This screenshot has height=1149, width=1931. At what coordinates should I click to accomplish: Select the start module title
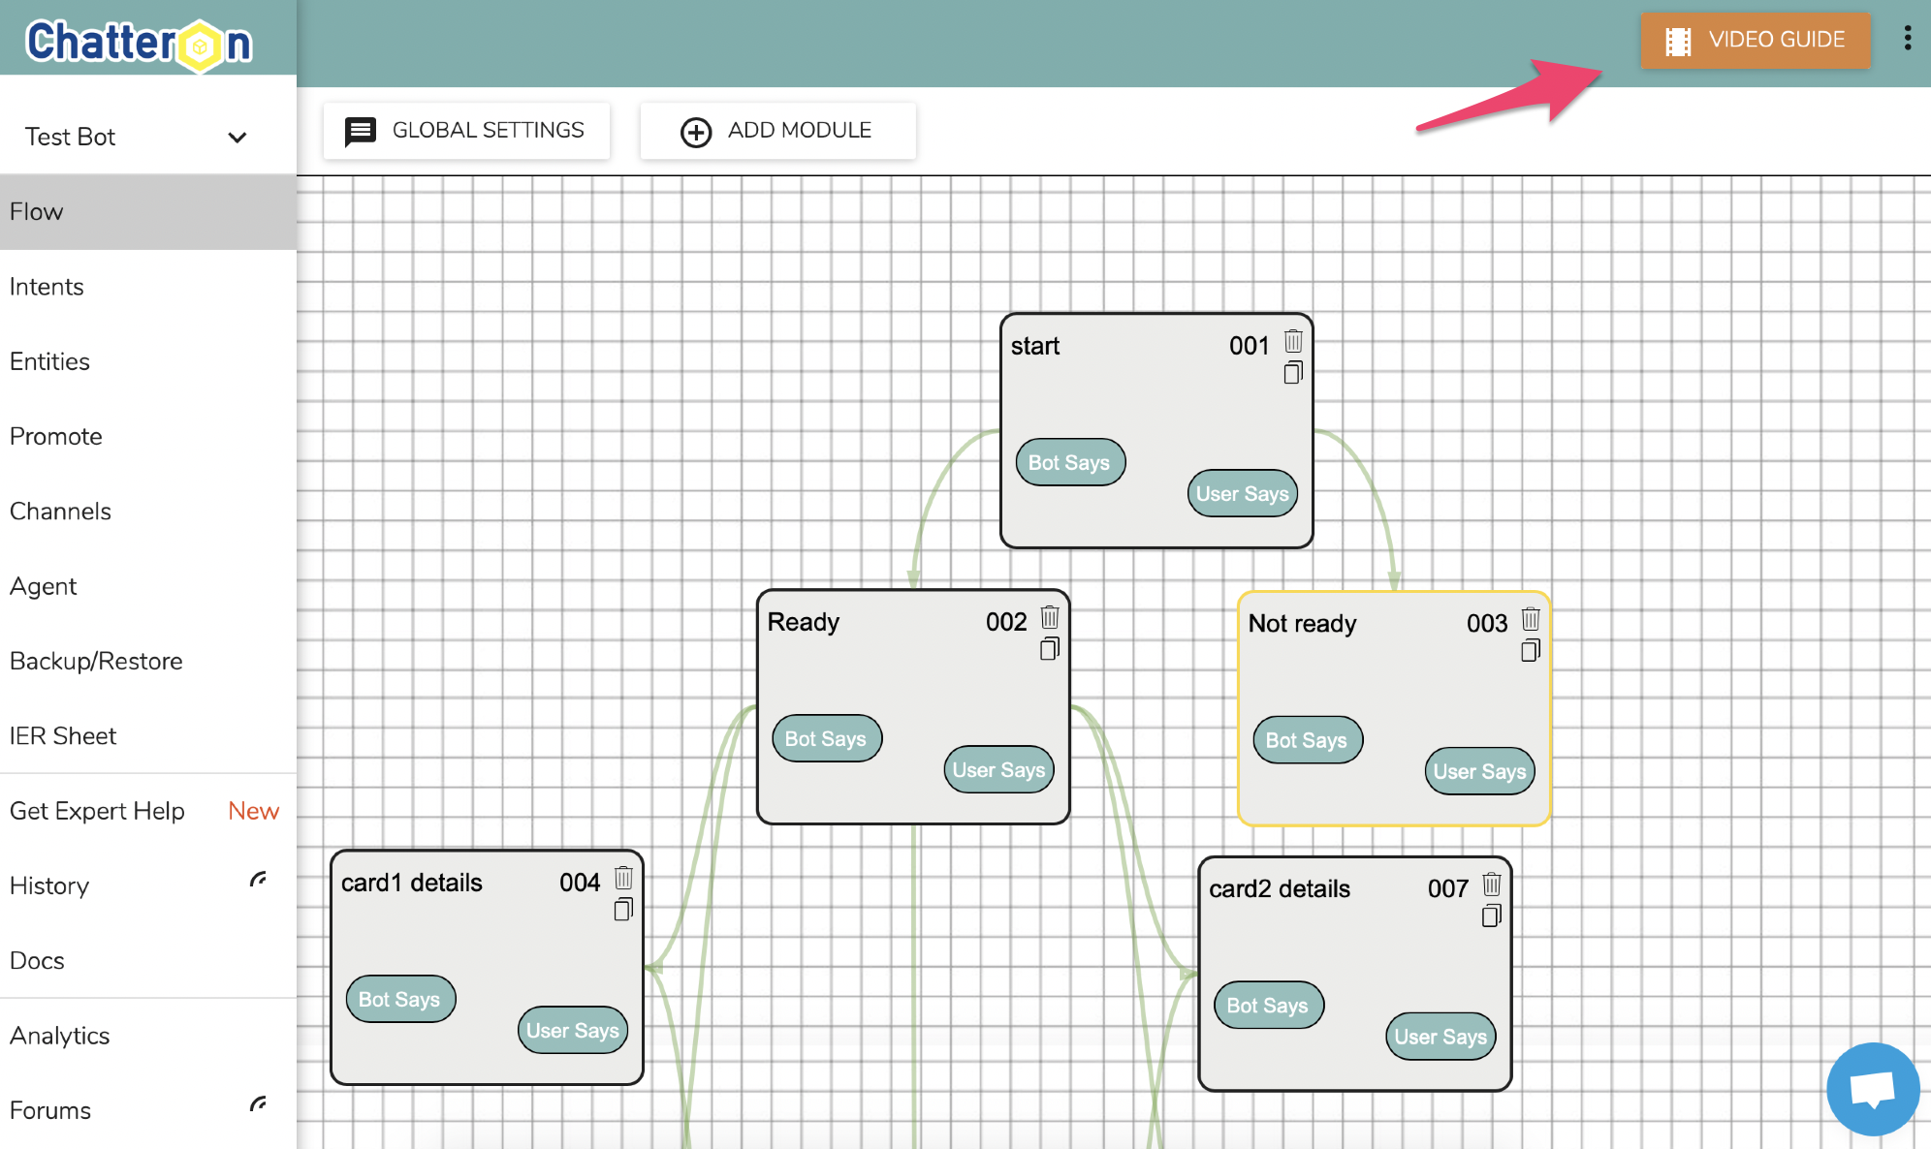(1035, 346)
